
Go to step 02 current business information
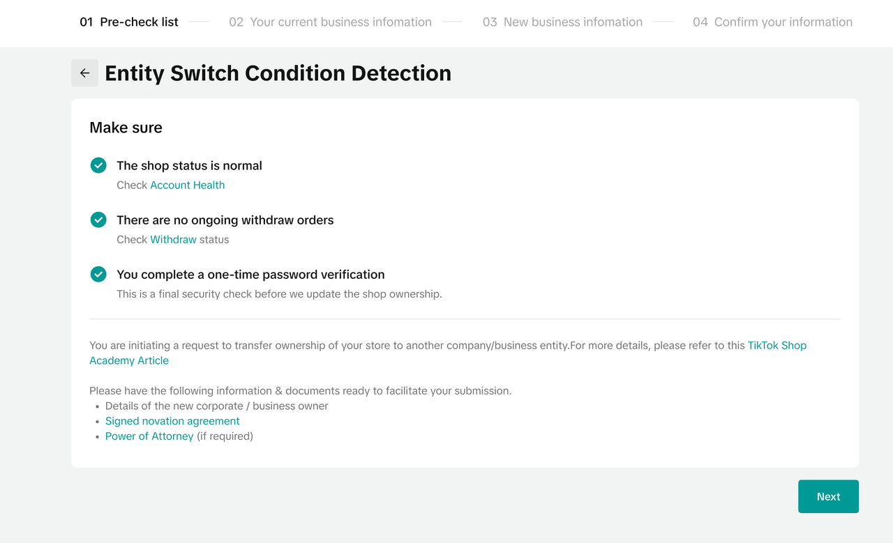[x=330, y=22]
